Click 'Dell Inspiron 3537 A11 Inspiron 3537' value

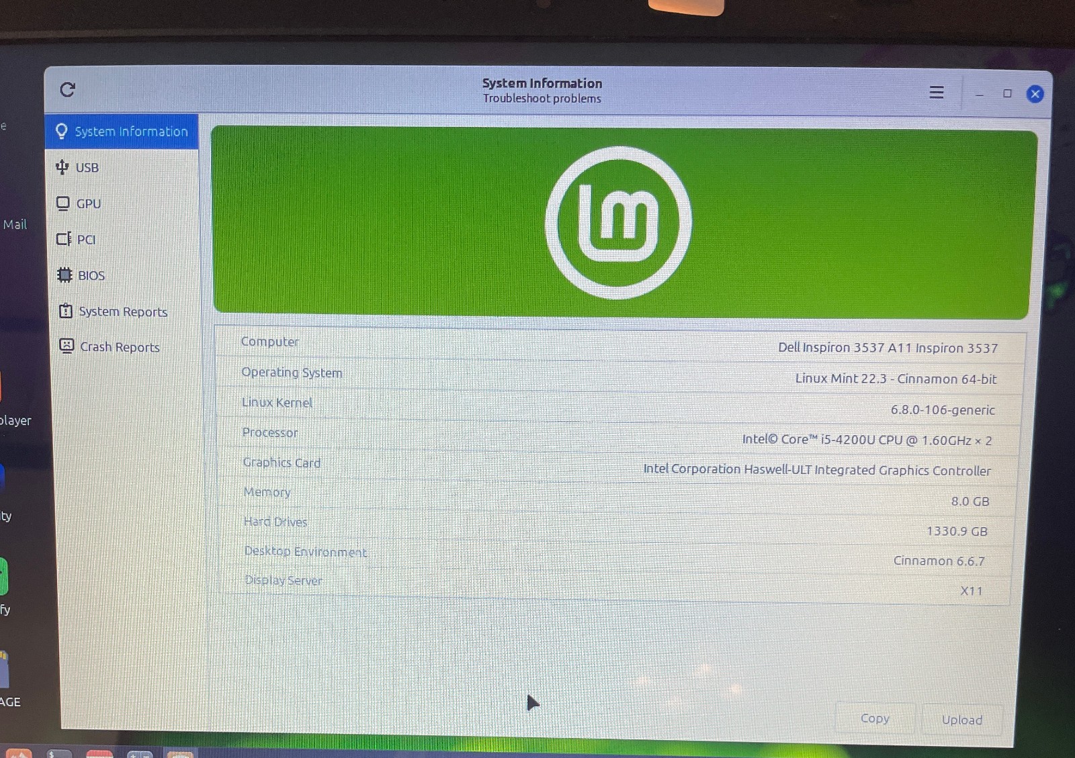click(x=888, y=348)
